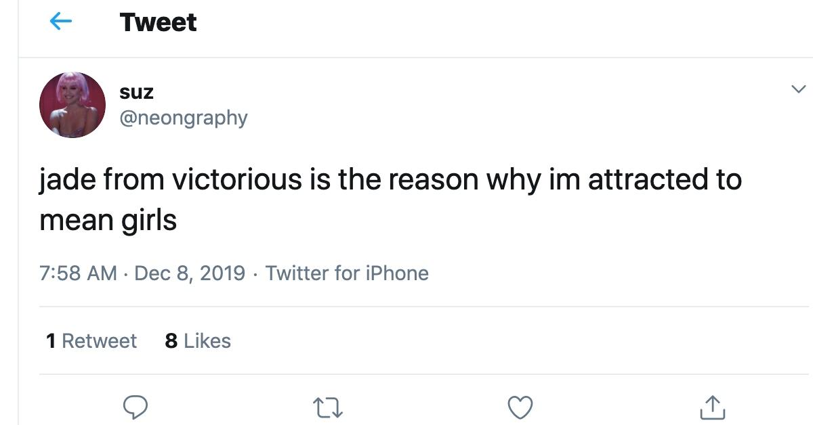Click the Tweet page header title
Screen dimensions: 813x425
158,22
